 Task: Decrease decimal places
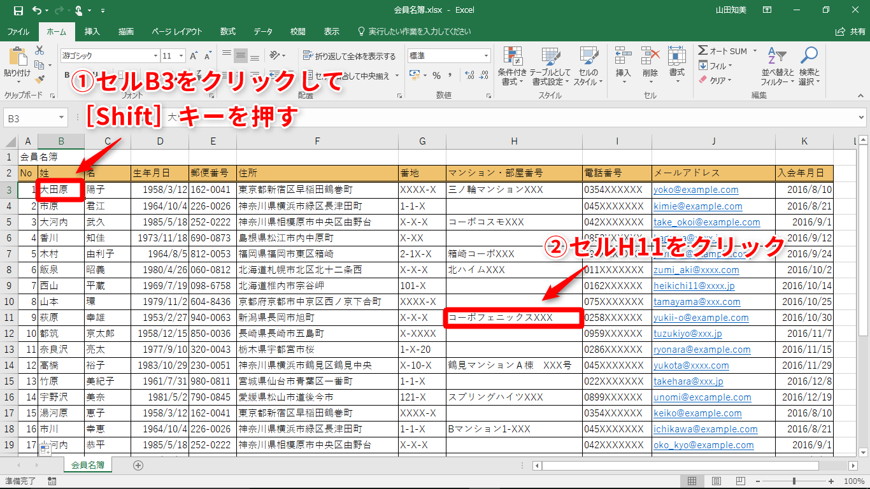485,75
